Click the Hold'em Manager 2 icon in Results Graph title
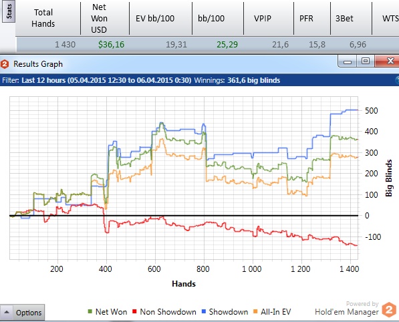 click(x=5, y=64)
